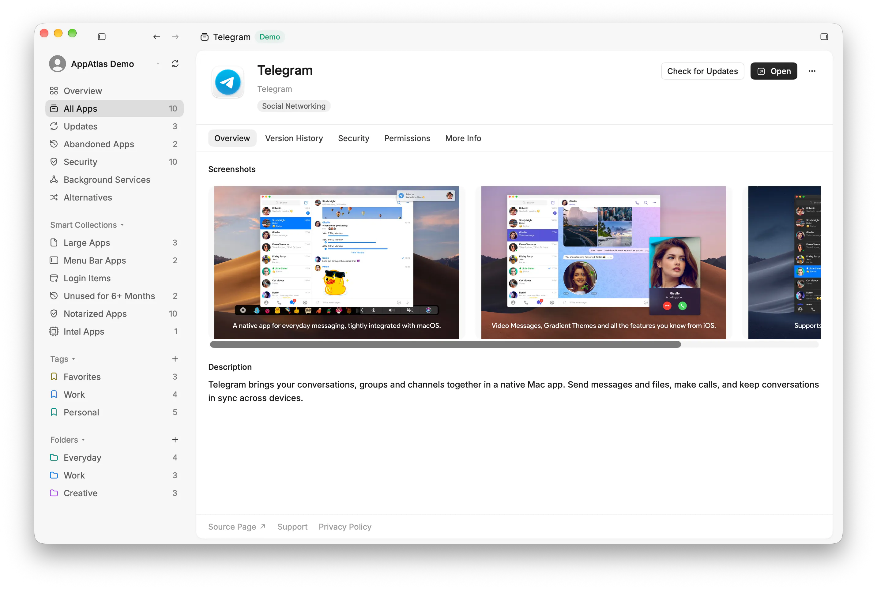
Task: Click the Menu Bar Apps icon
Action: (x=54, y=260)
